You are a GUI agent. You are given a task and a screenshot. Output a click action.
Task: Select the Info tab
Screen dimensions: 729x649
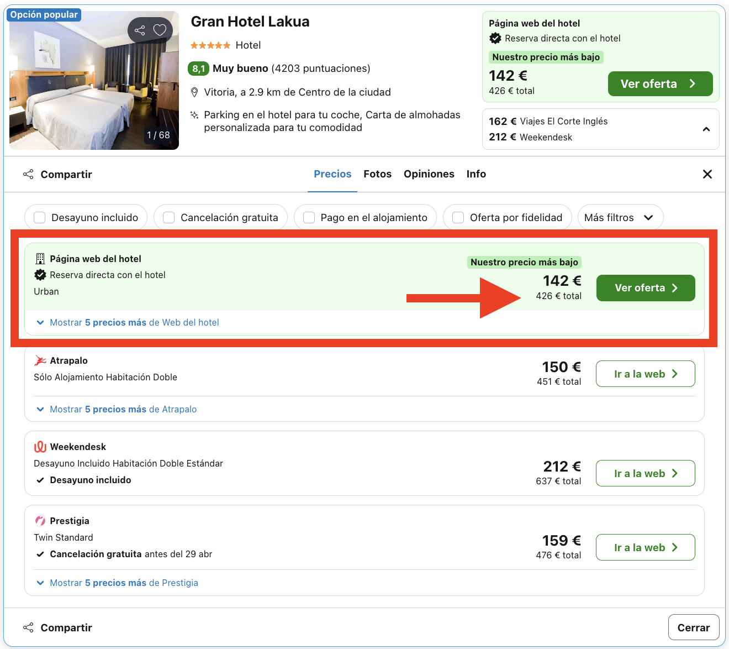tap(476, 174)
